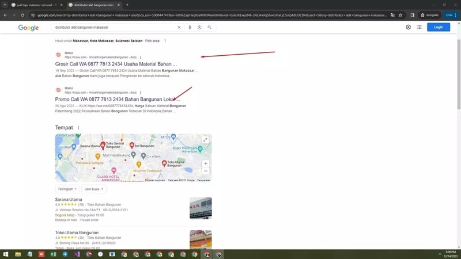Open translate page icon in address bar

click(x=392, y=15)
